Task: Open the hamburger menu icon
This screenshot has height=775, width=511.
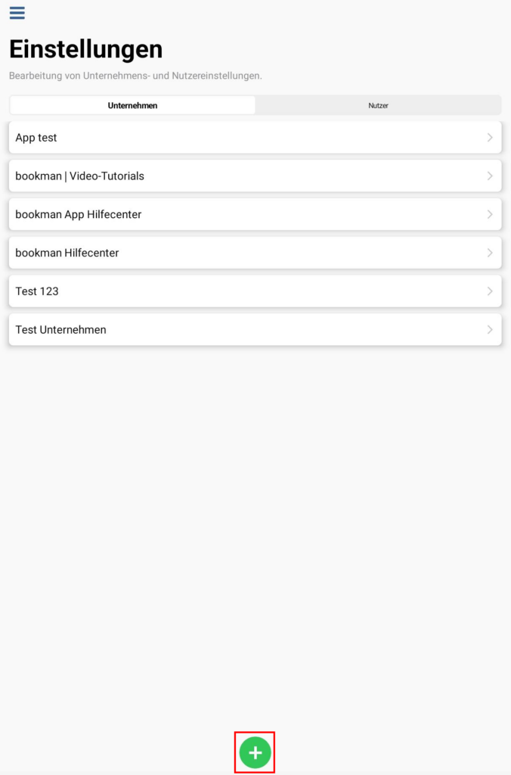Action: pyautogui.click(x=17, y=13)
